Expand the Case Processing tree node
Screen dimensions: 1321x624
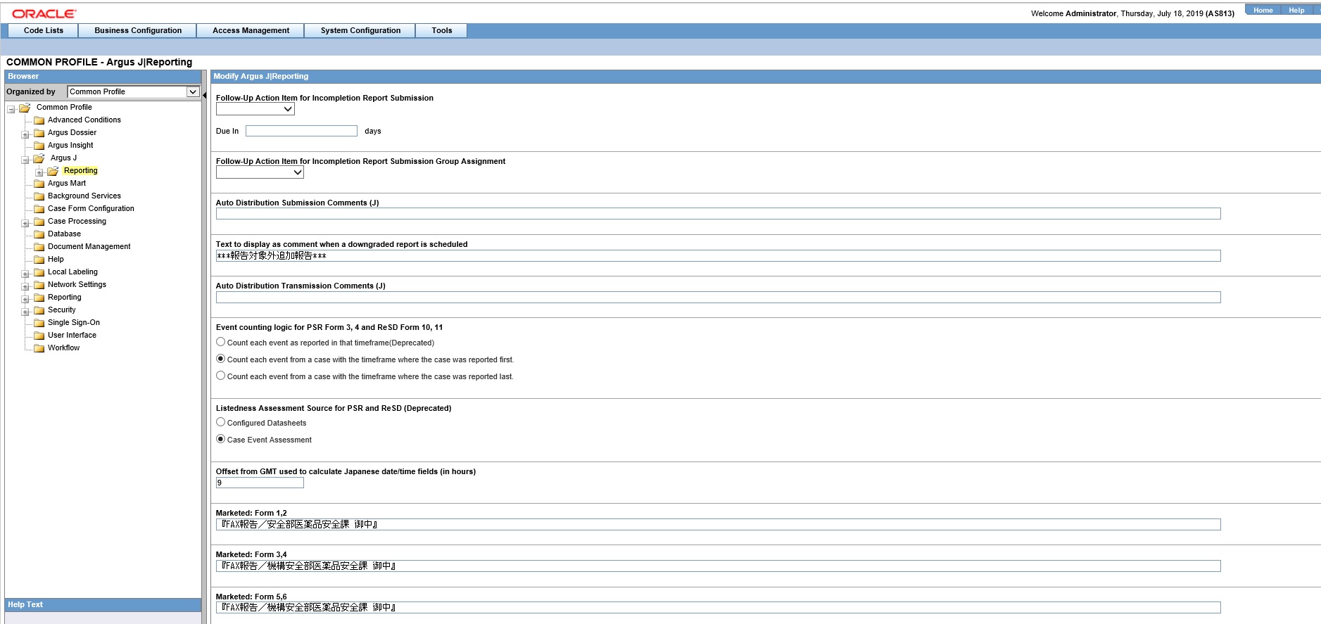tap(25, 223)
